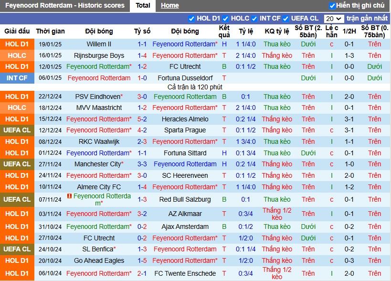Screen dimensions: 391x281
Task: Click the KQ tỷ lệ column header
Action: click(277, 31)
